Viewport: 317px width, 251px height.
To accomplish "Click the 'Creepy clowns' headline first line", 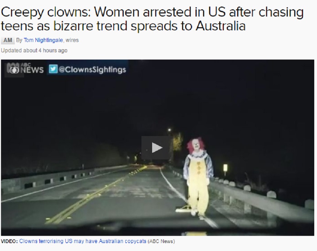I will point(152,12).
